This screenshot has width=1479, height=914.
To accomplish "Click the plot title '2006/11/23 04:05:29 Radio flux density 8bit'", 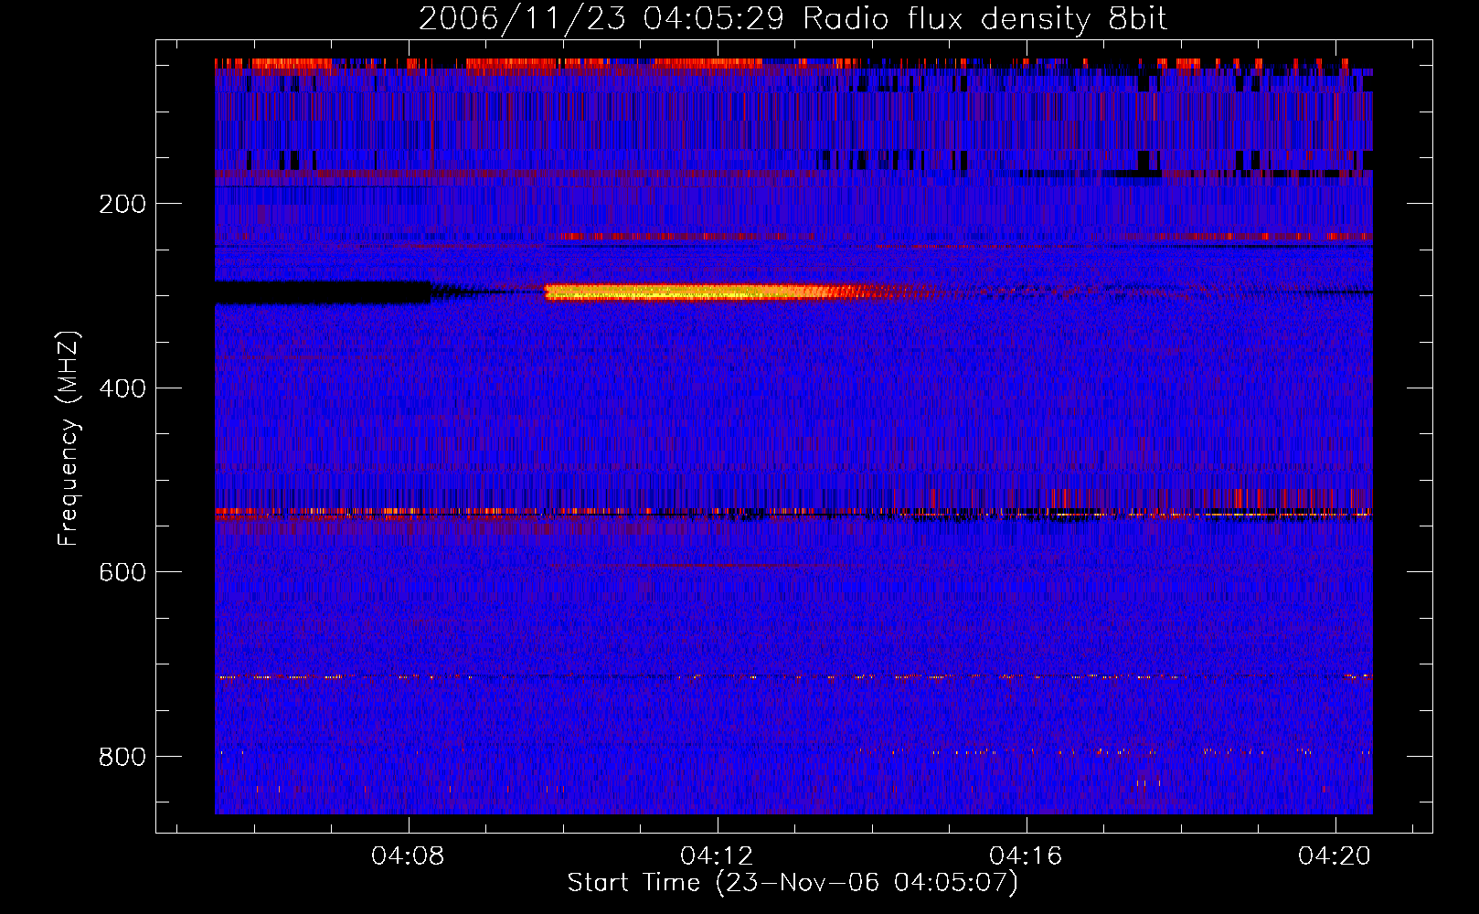I will pyautogui.click(x=793, y=19).
